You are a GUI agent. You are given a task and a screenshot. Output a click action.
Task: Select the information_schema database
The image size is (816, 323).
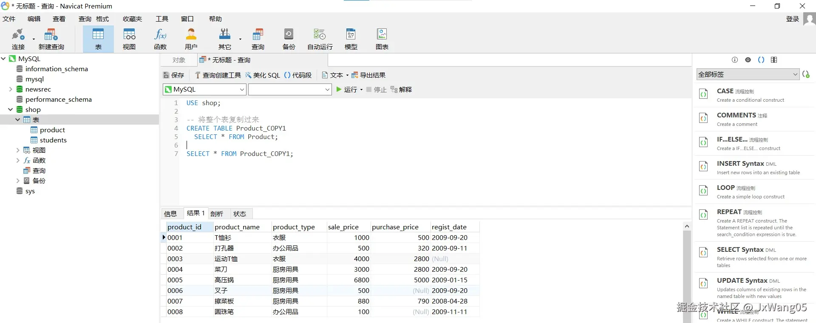coord(57,69)
